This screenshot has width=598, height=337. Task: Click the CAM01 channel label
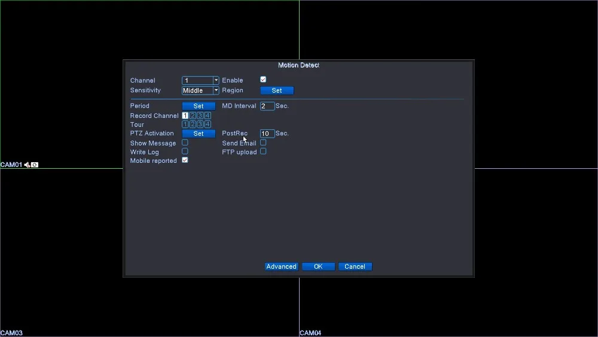pos(11,165)
